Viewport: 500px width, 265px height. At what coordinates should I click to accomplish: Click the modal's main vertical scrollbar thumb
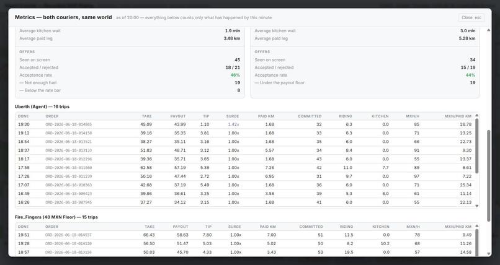pos(488,176)
